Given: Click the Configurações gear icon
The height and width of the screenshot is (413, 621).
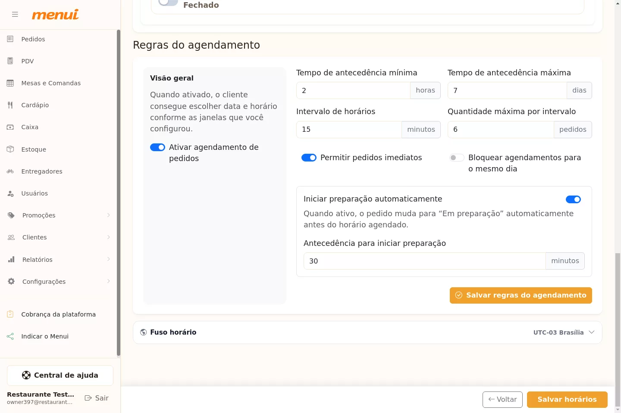Looking at the screenshot, I should pyautogui.click(x=11, y=281).
